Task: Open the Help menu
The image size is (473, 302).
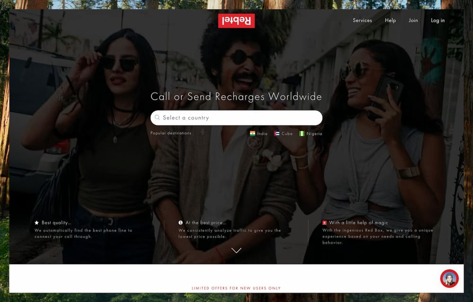Action: [390, 20]
